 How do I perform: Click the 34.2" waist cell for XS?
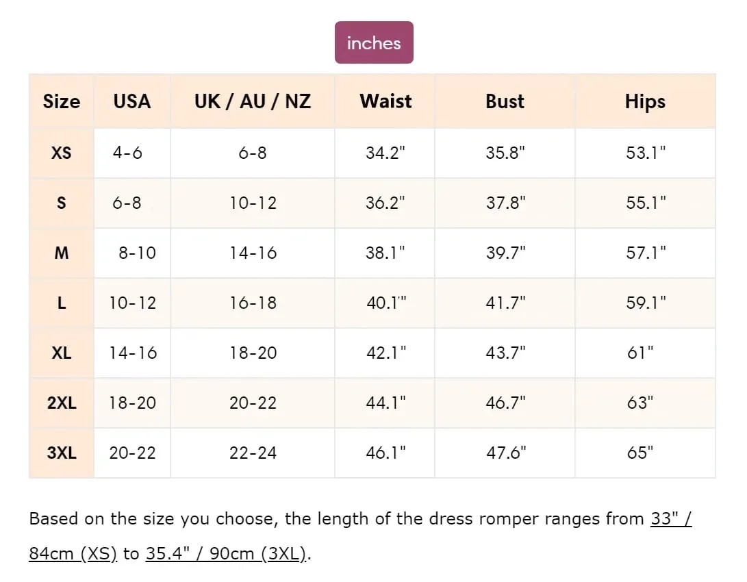pos(385,153)
